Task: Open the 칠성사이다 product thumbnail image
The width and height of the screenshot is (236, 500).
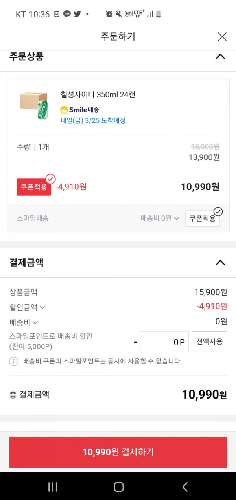Action: (34, 105)
